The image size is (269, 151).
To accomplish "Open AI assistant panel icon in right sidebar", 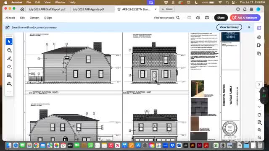I will click(x=259, y=28).
